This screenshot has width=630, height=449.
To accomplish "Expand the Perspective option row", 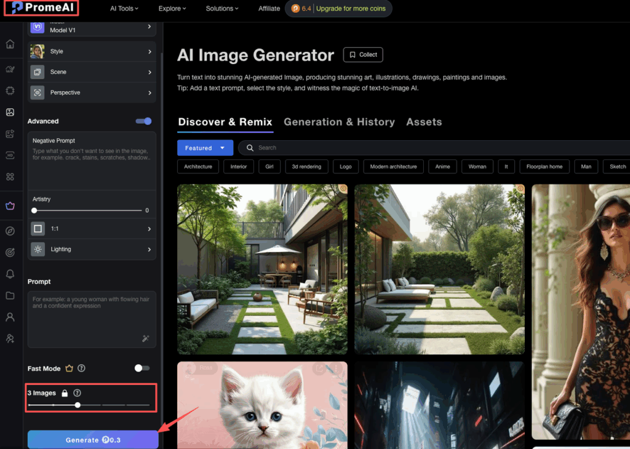I will (92, 92).
